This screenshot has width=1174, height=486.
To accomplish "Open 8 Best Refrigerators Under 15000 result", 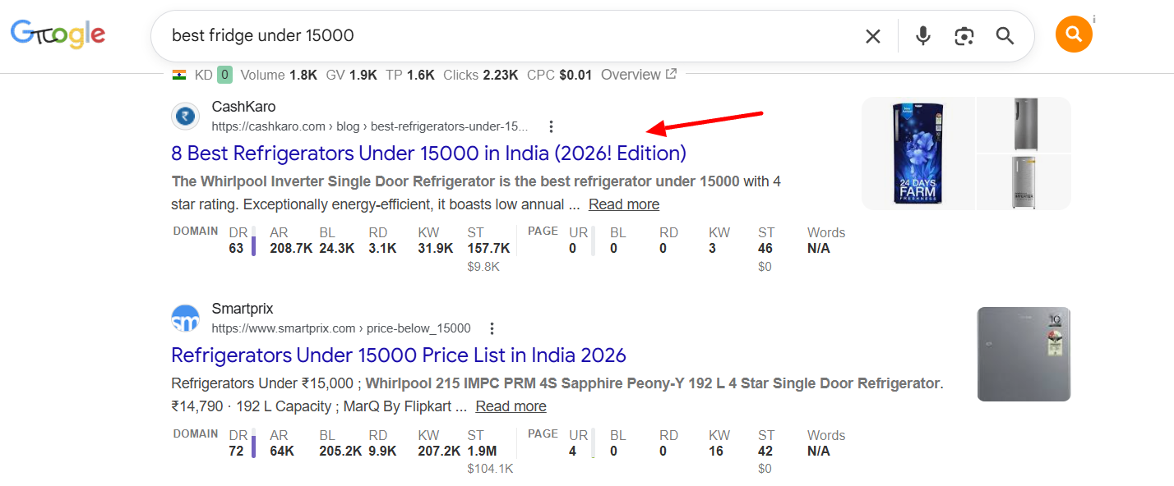I will tap(428, 154).
